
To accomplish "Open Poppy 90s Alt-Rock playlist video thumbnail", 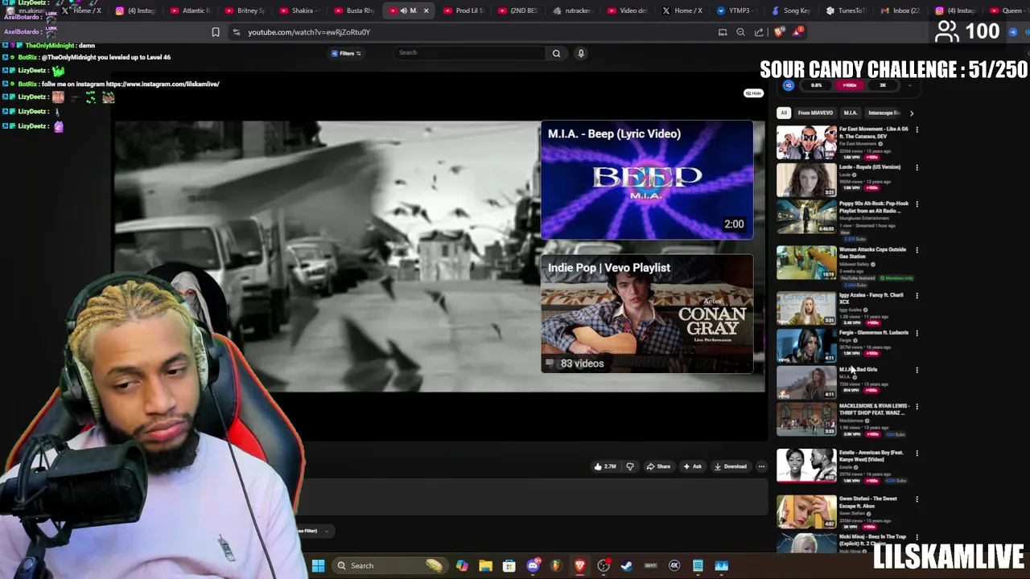I will pos(806,217).
